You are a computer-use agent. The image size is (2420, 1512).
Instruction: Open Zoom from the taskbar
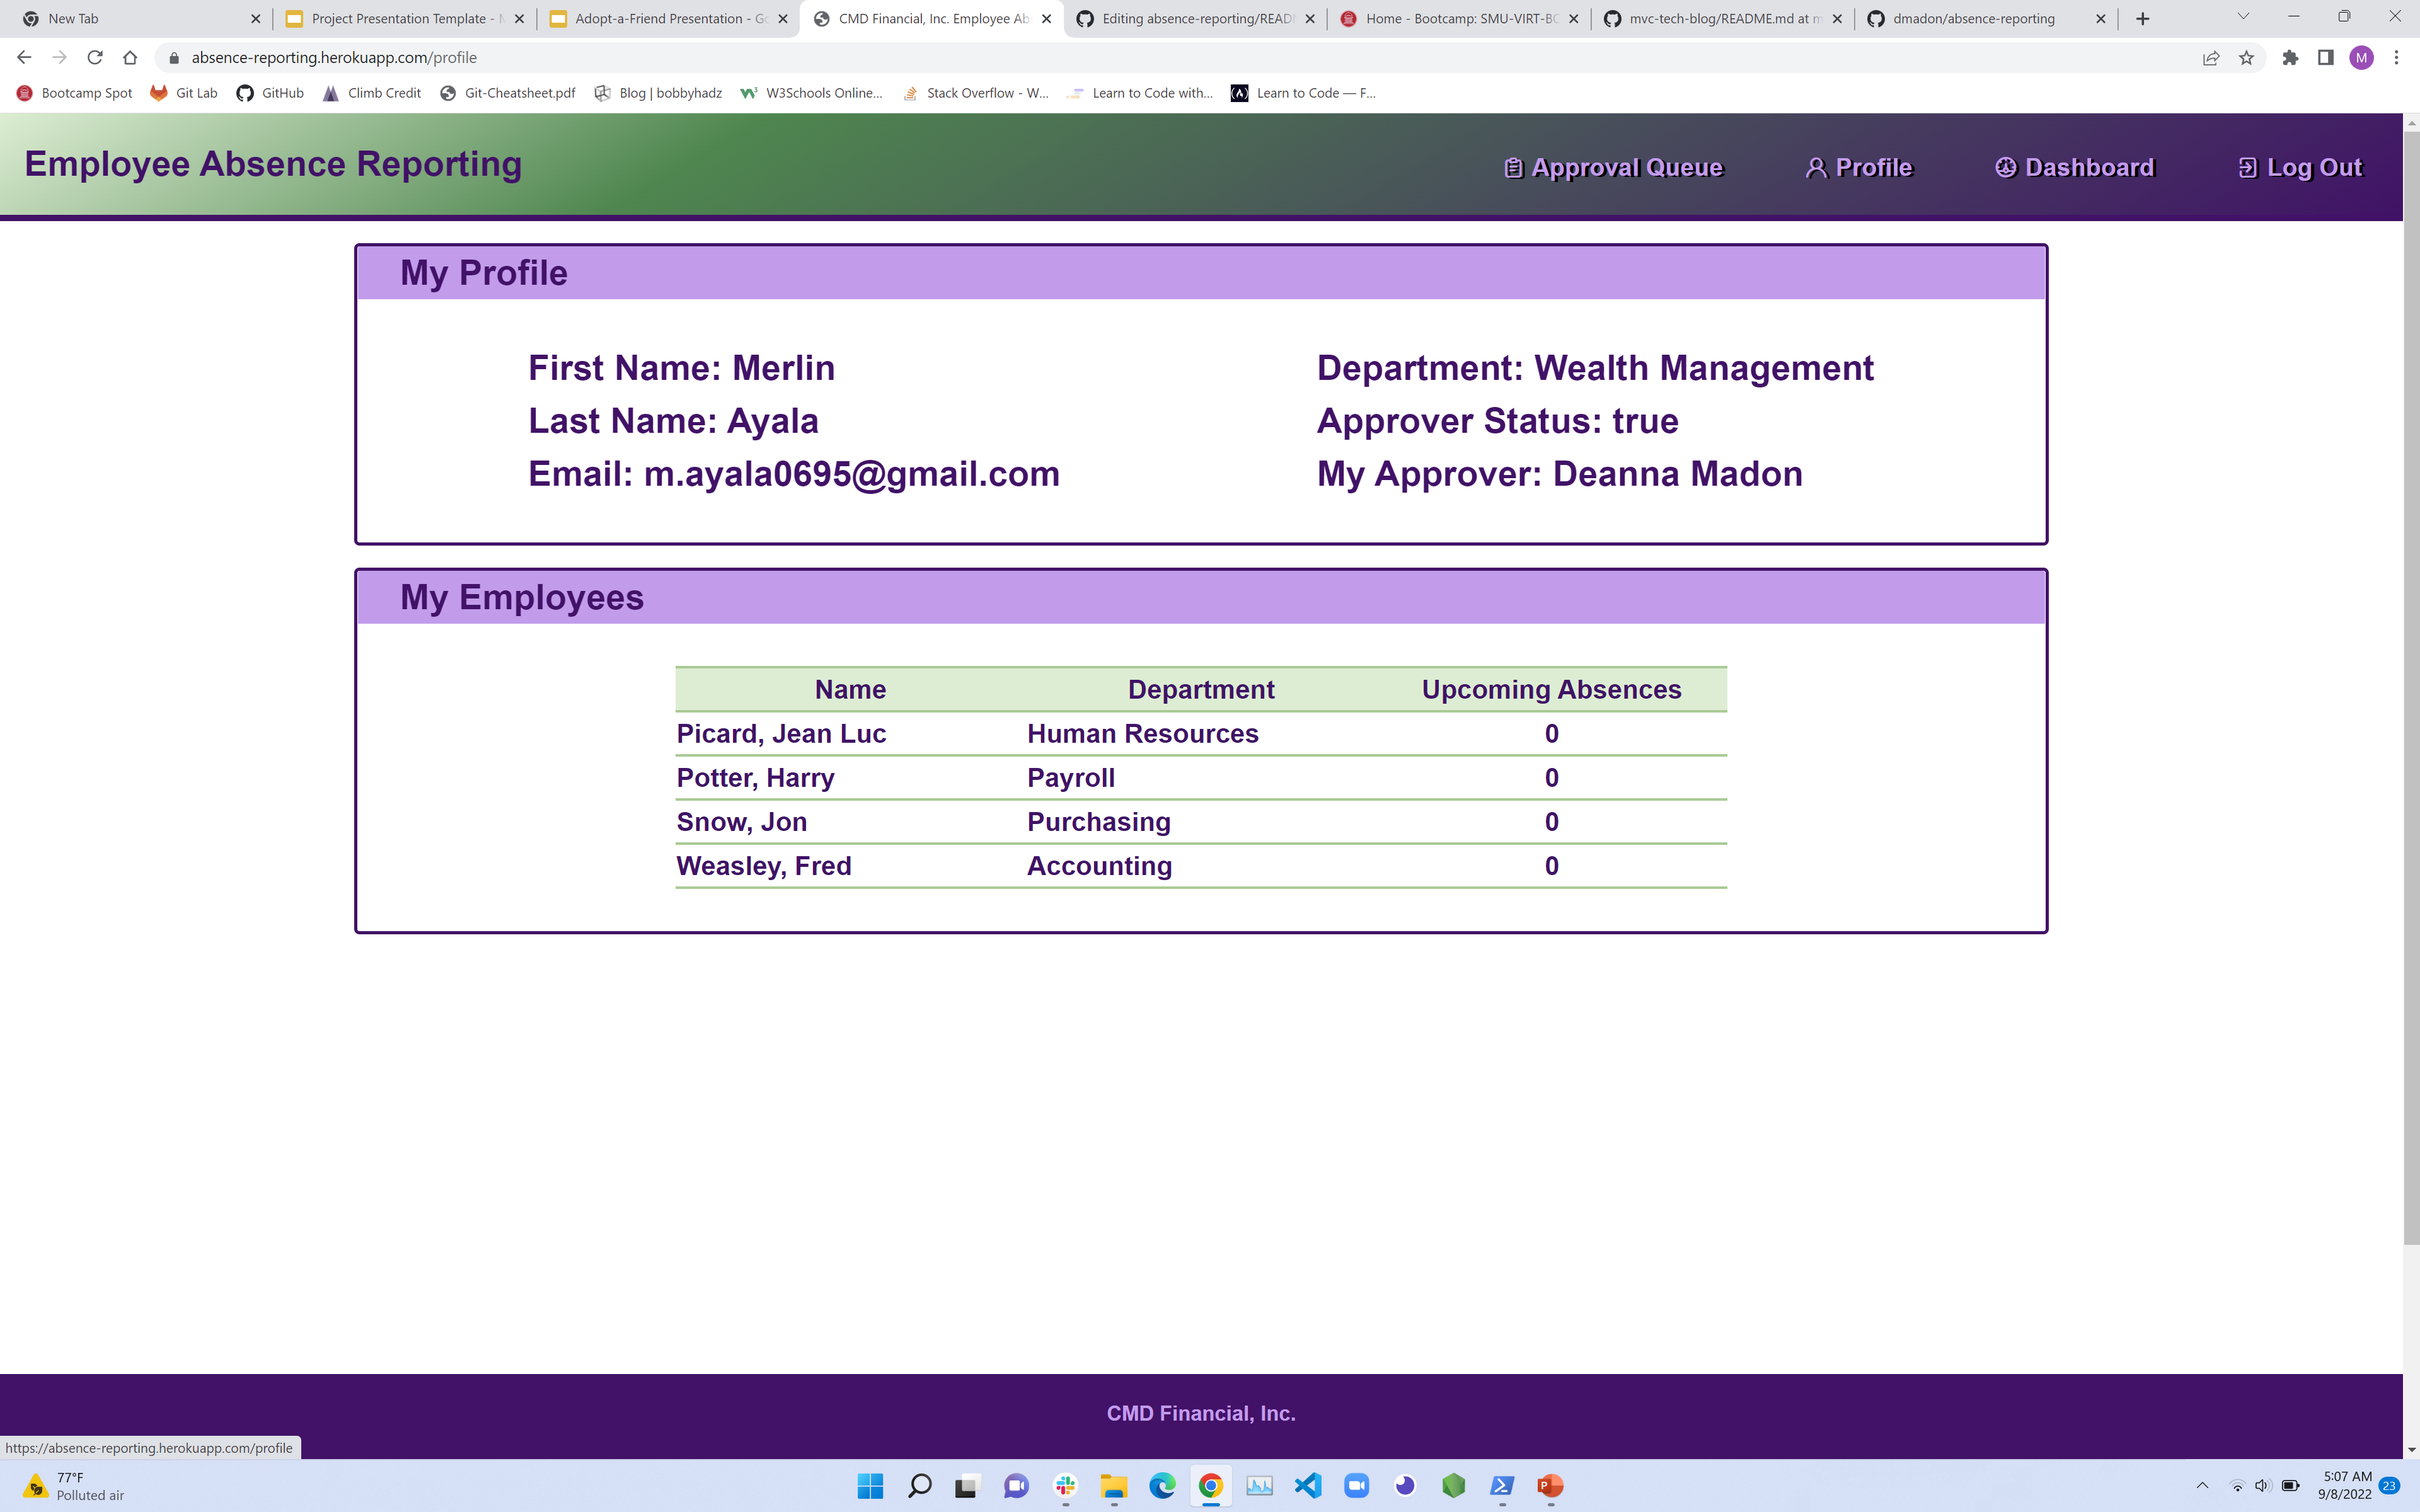pyautogui.click(x=1356, y=1486)
